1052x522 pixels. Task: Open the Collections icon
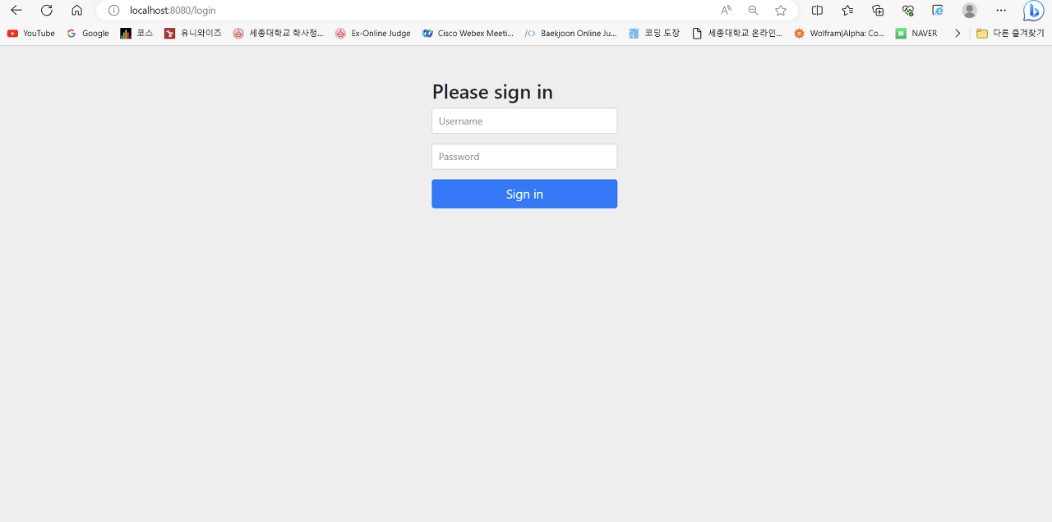(x=878, y=10)
